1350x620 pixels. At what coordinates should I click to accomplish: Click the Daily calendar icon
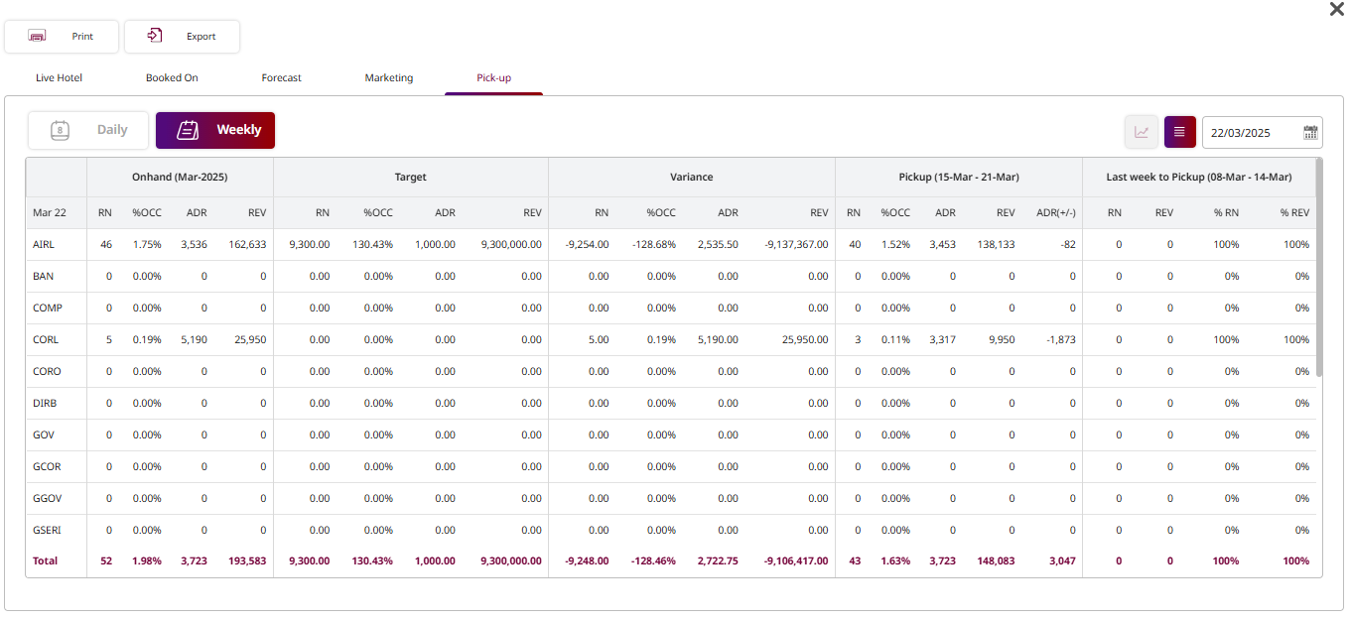pos(60,130)
